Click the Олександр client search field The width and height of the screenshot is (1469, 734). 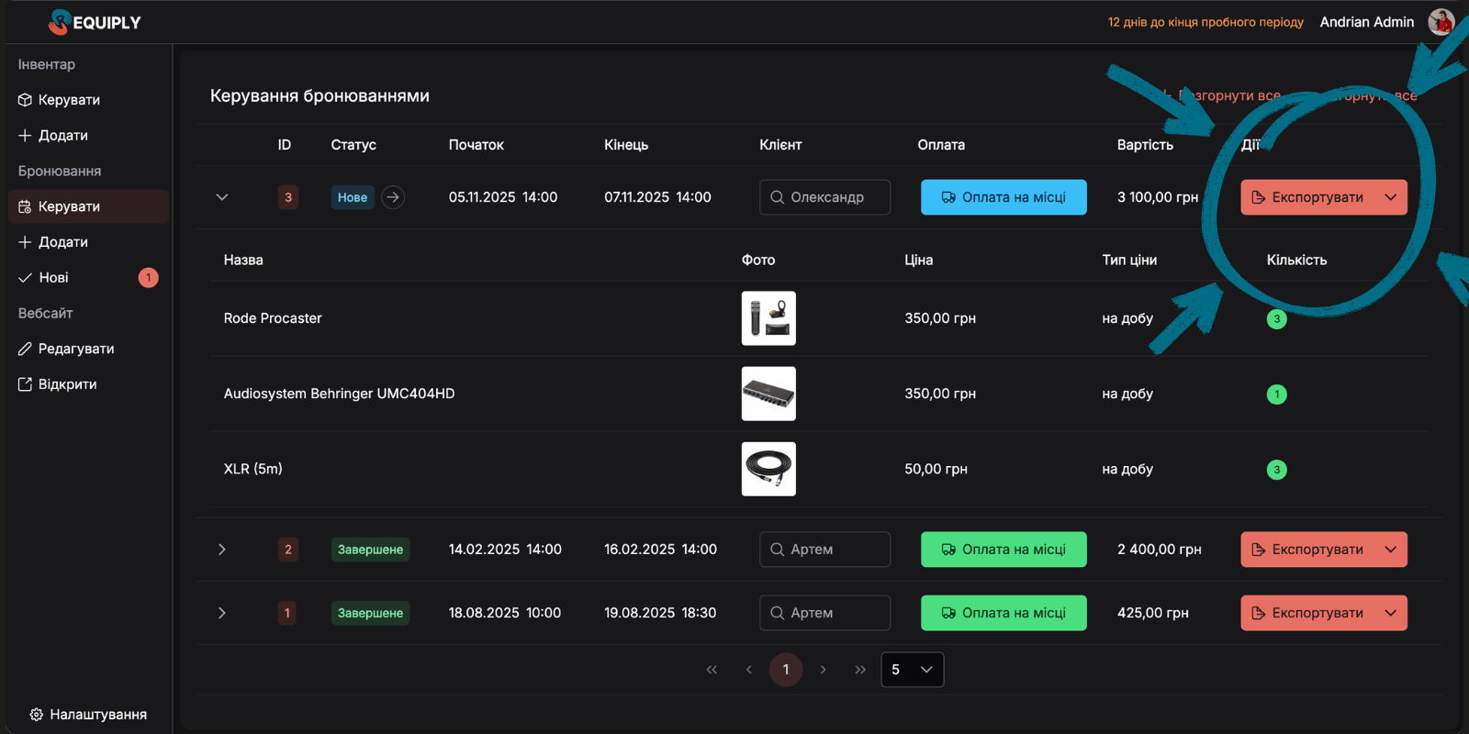click(x=824, y=197)
